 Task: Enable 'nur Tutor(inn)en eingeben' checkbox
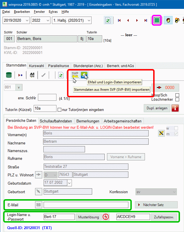[x=60, y=110]
